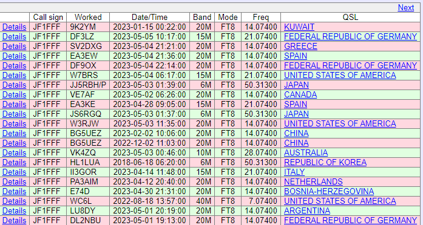
Task: Open Details for the WC6L contact
Action: 15,201
